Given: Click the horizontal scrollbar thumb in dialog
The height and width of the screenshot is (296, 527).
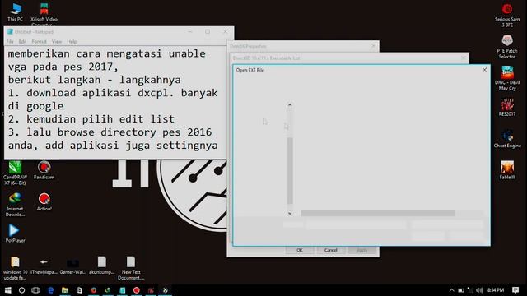Looking at the screenshot, I should pos(378,213).
